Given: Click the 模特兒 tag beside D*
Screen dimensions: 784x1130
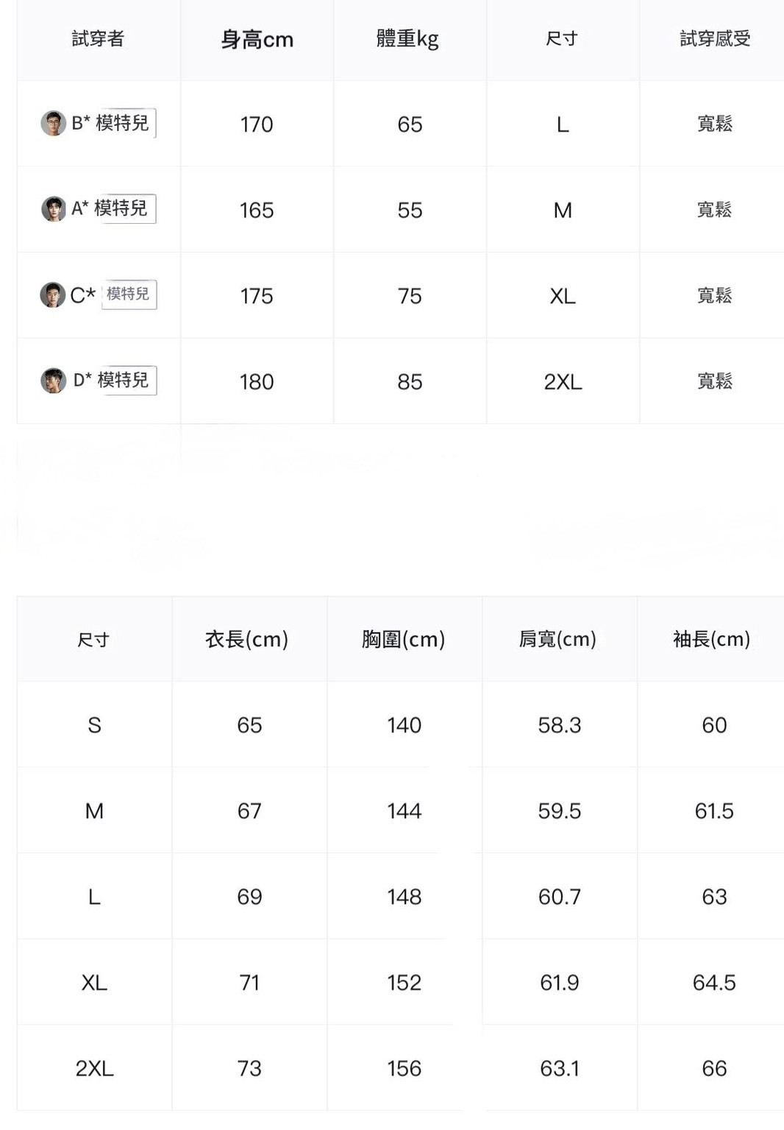Looking at the screenshot, I should 124,381.
